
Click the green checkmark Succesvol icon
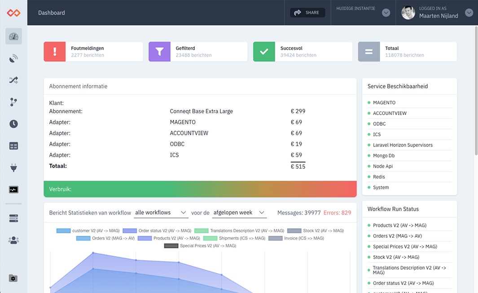pyautogui.click(x=264, y=52)
